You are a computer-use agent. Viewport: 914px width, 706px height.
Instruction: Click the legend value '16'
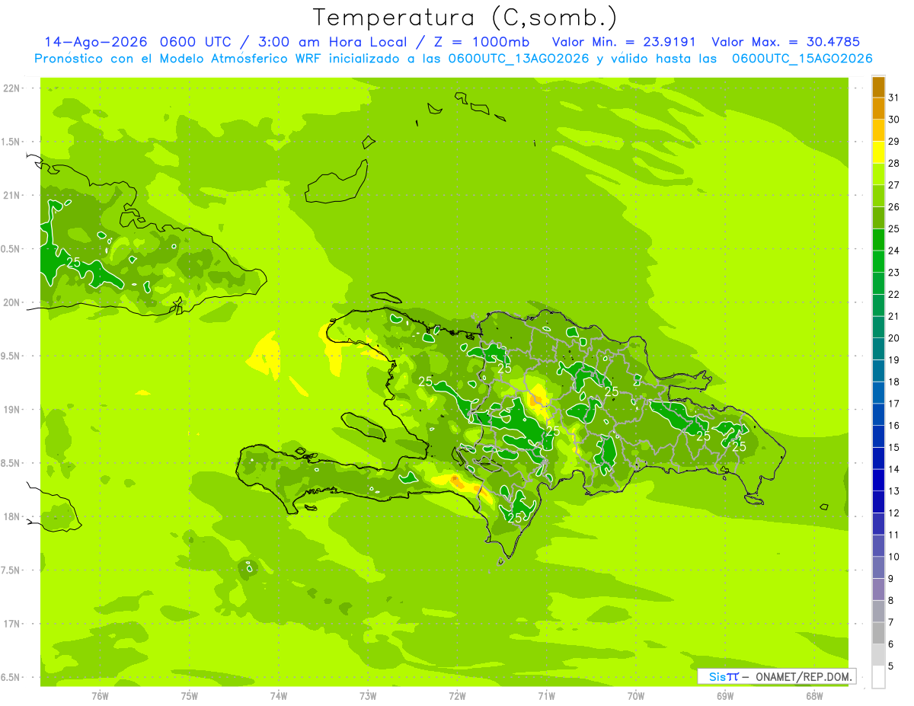tap(894, 426)
